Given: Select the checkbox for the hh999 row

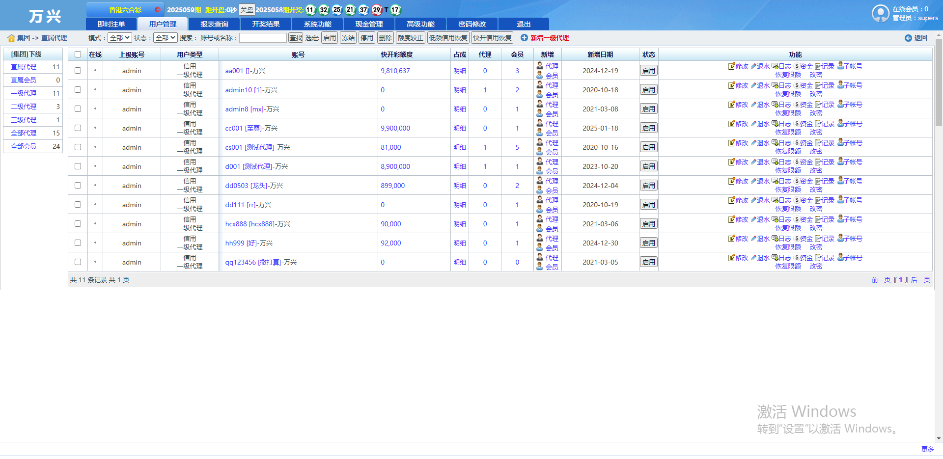Looking at the screenshot, I should point(78,243).
